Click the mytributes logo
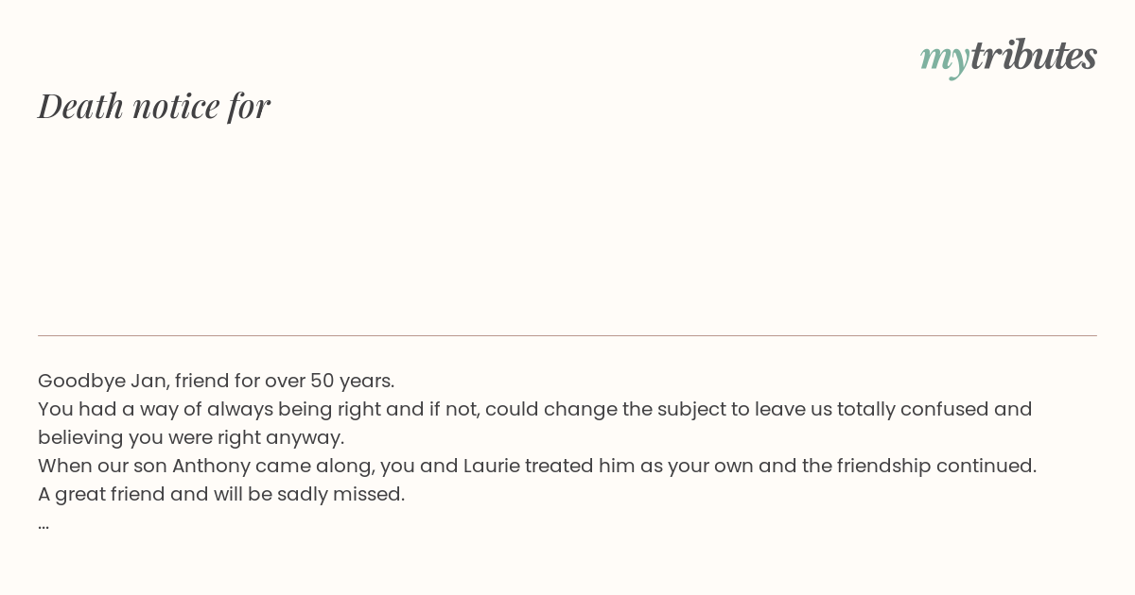 (x=1008, y=57)
